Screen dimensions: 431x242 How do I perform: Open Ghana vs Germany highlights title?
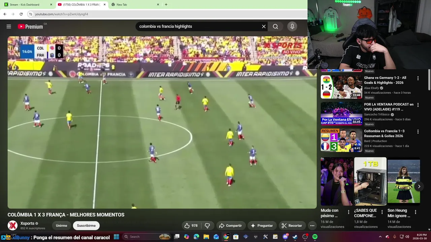(x=386, y=80)
